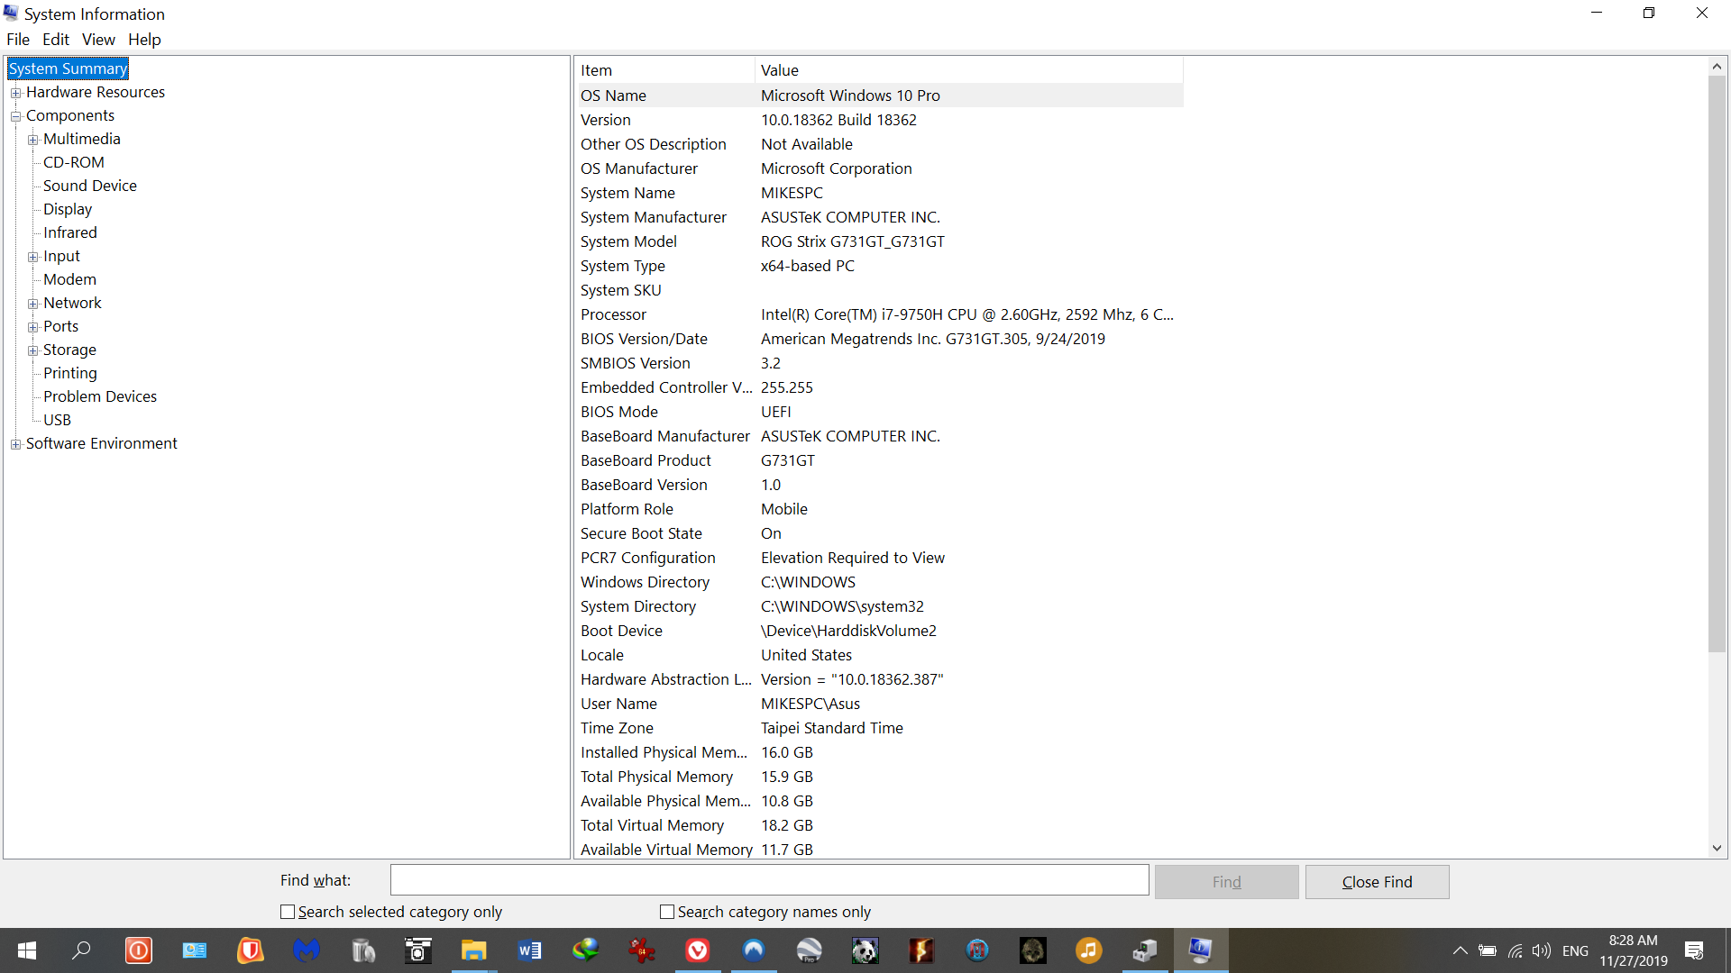The height and width of the screenshot is (973, 1731).
Task: Select the CD-ROM tree item
Action: click(74, 162)
